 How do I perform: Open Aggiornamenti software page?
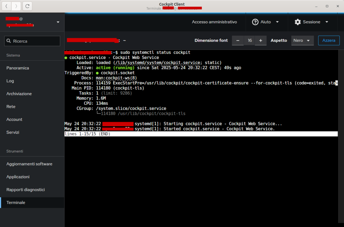coord(32,164)
